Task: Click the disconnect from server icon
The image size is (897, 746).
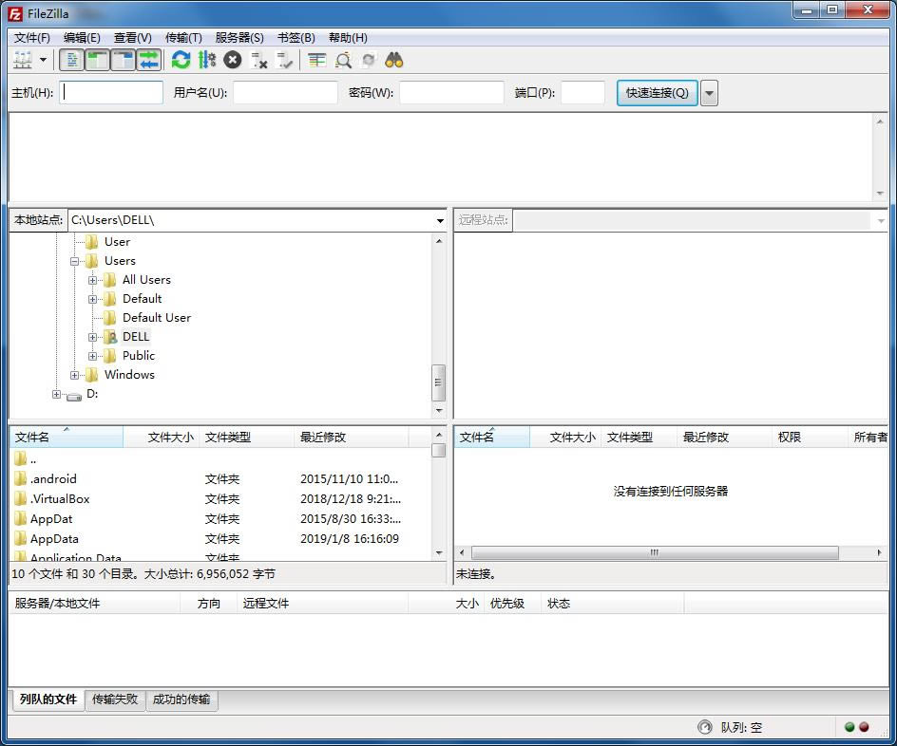Action: click(x=258, y=60)
